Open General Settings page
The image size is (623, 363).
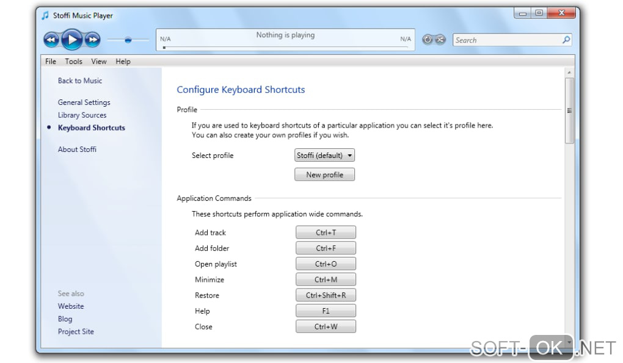pos(84,102)
